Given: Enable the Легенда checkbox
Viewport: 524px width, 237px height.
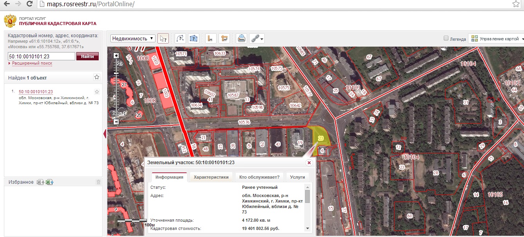Looking at the screenshot, I should [446, 38].
